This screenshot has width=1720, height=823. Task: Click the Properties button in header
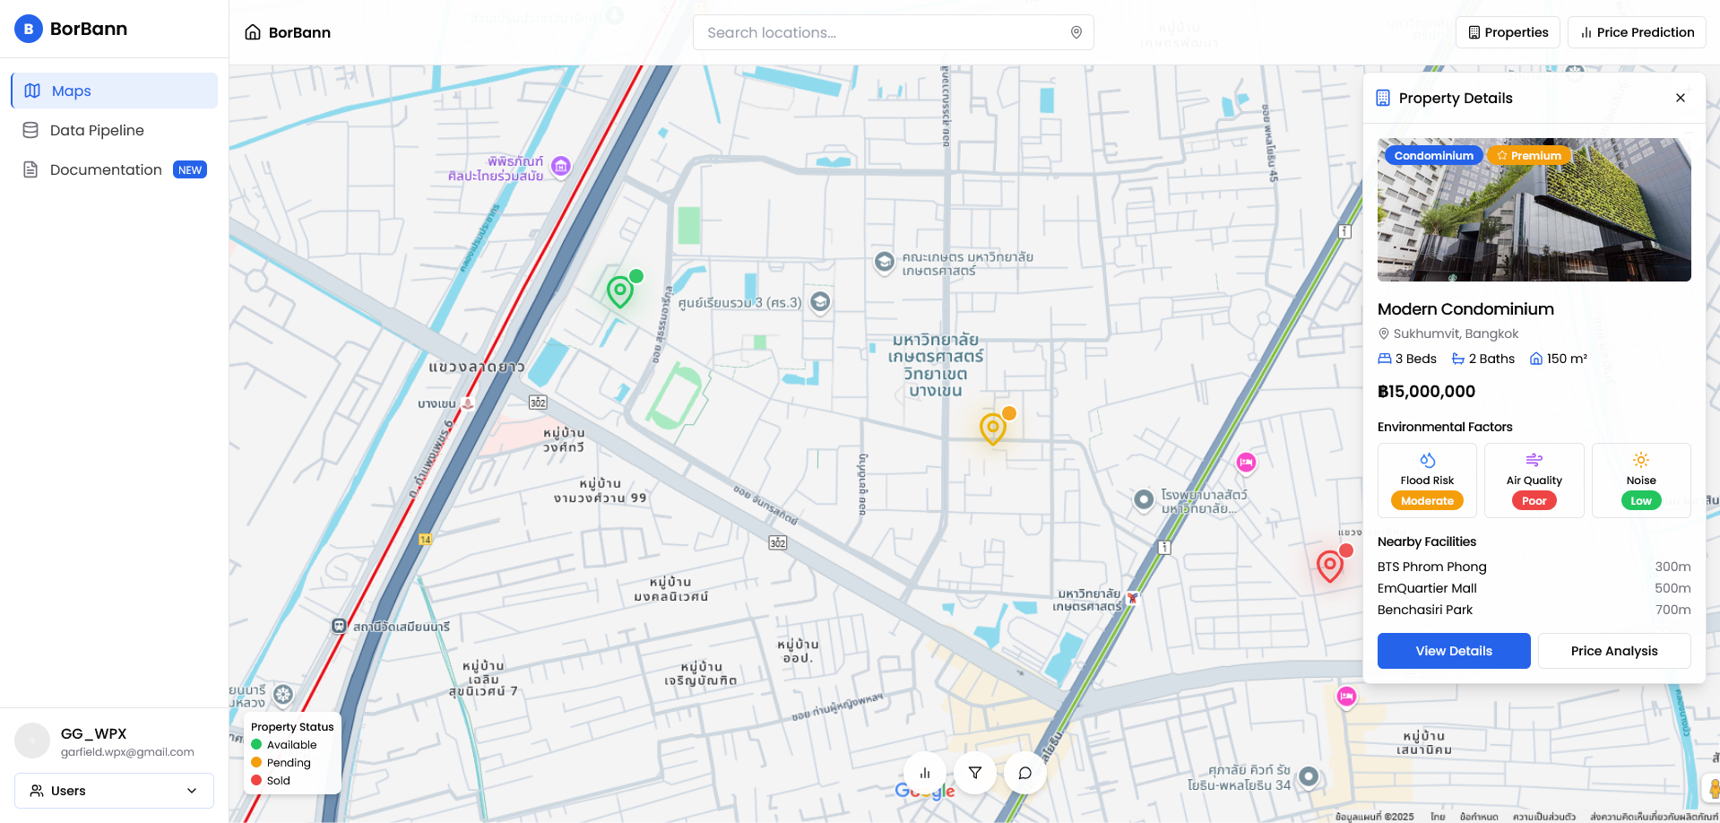1508,32
